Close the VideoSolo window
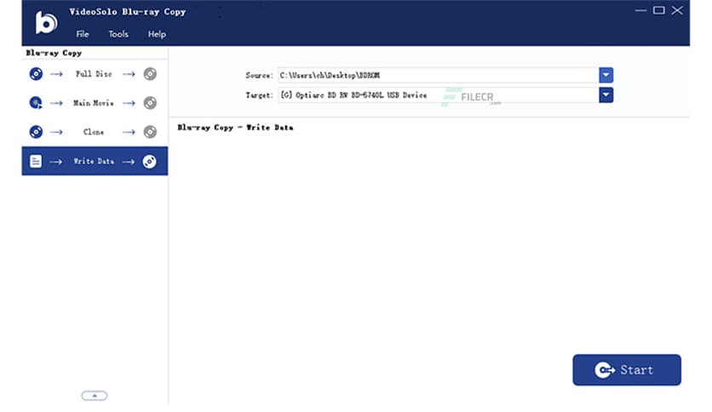712x412 pixels. 677,10
